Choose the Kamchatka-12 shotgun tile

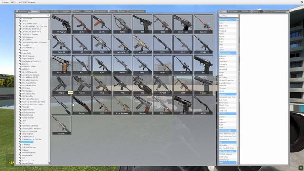tap(123, 44)
